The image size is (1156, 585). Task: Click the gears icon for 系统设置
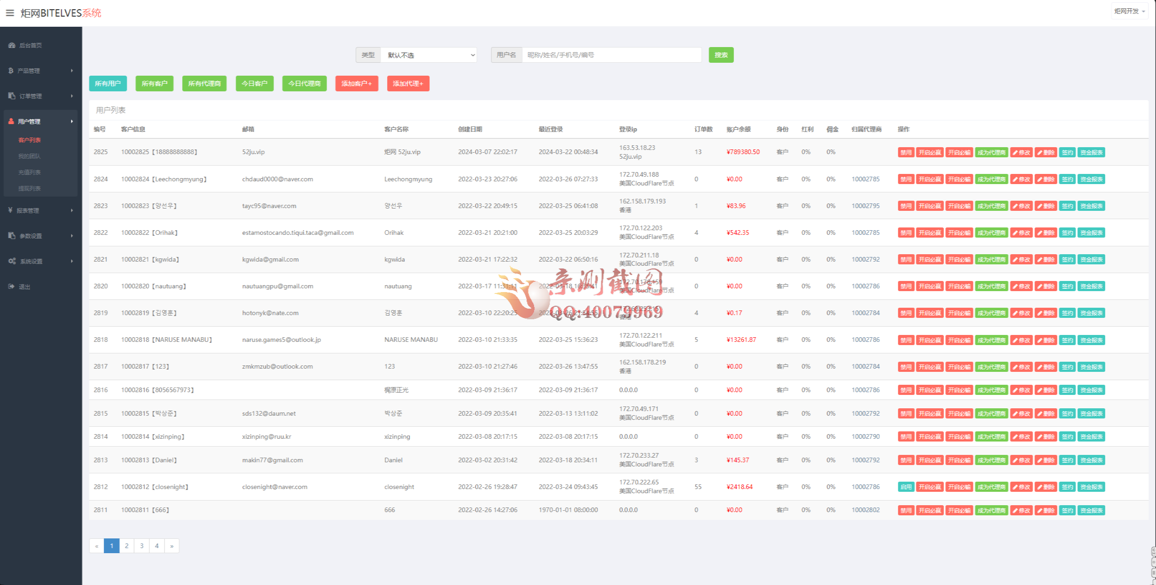(x=12, y=261)
